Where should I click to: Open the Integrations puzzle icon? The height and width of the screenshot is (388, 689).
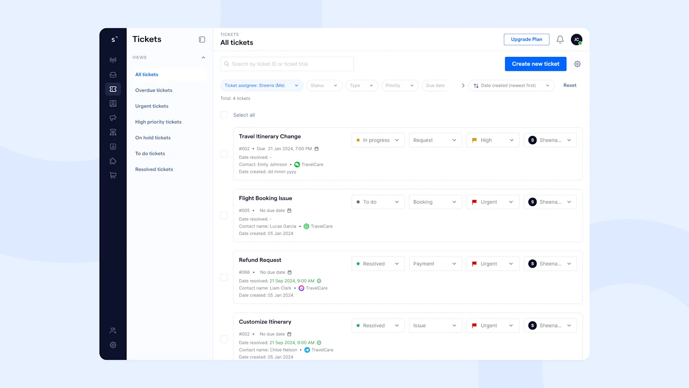click(x=113, y=161)
